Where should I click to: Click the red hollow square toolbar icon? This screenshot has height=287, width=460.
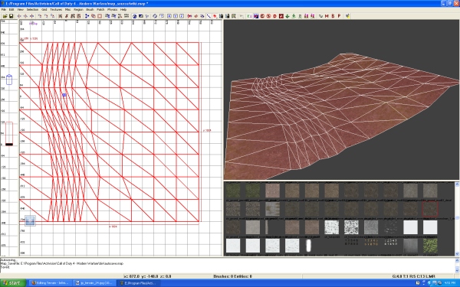click(100, 16)
